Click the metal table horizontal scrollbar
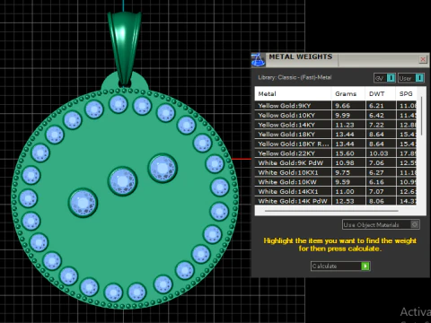The width and height of the screenshot is (431, 323). point(331,211)
